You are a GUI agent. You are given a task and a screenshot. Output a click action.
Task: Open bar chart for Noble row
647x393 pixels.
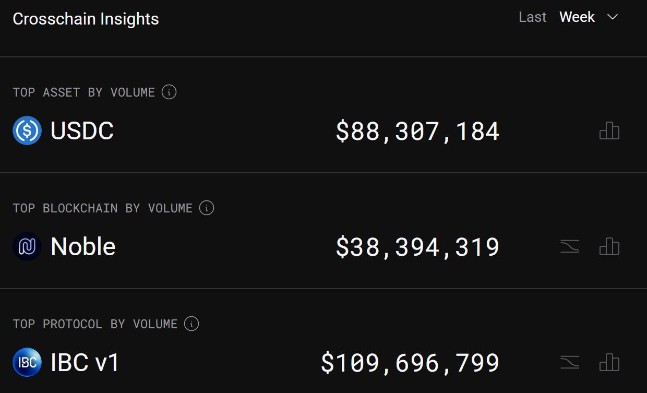coord(609,246)
